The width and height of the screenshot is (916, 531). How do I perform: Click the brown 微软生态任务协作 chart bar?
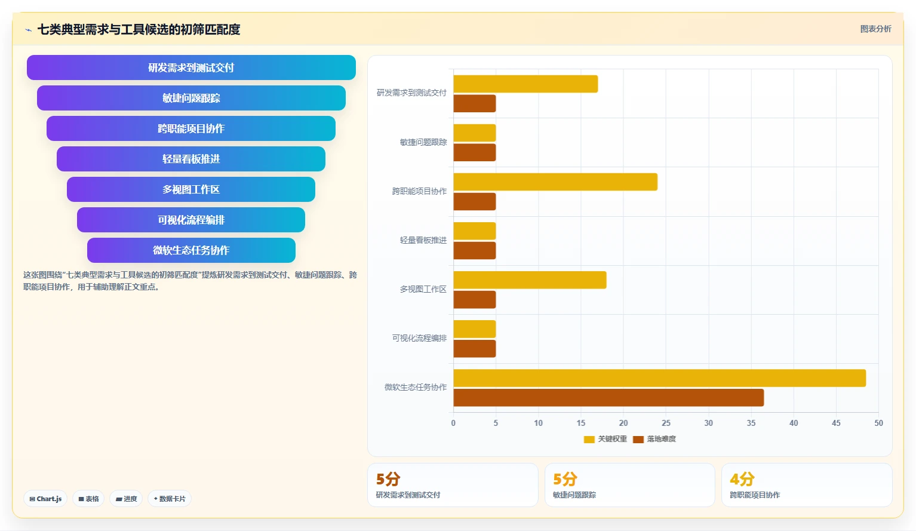(608, 398)
